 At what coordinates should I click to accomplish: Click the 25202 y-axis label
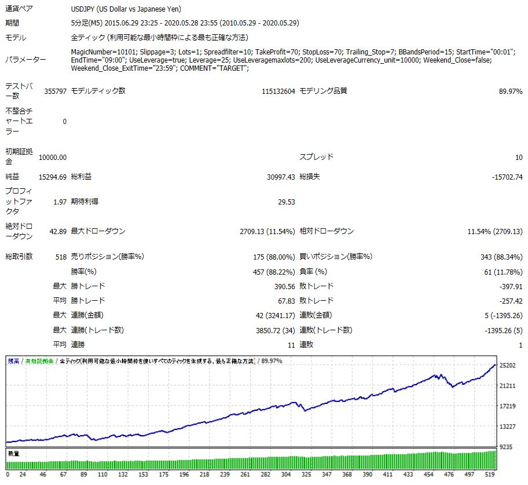coord(508,366)
